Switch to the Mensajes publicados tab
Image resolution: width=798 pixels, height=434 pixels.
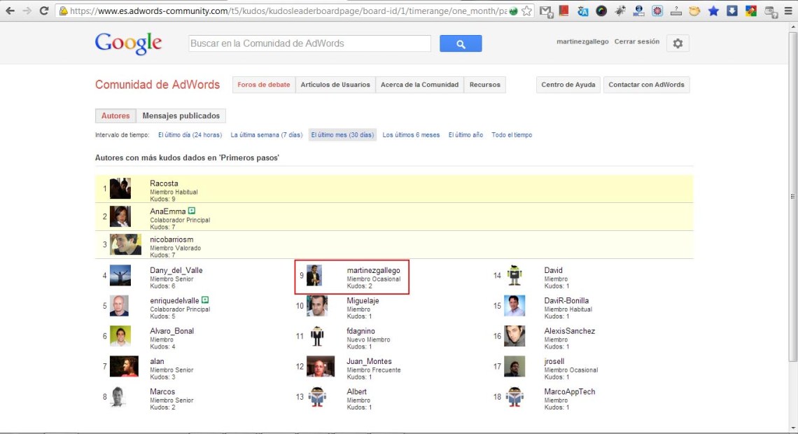click(181, 116)
